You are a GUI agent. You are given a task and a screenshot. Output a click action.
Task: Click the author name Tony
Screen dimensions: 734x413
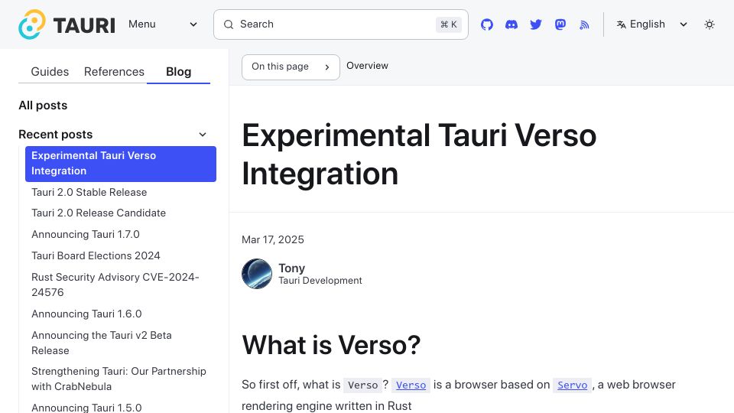(x=291, y=268)
